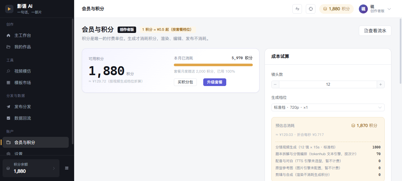This screenshot has width=402, height=181.
Task: Click the swap arrows icon in header
Action: [297, 9]
